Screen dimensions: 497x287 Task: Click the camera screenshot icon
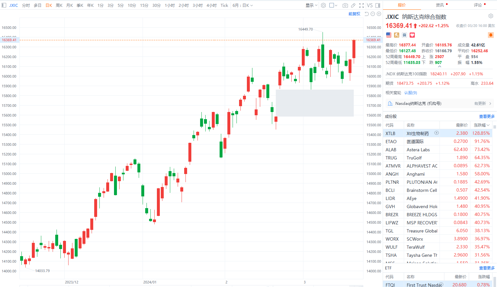point(345,6)
